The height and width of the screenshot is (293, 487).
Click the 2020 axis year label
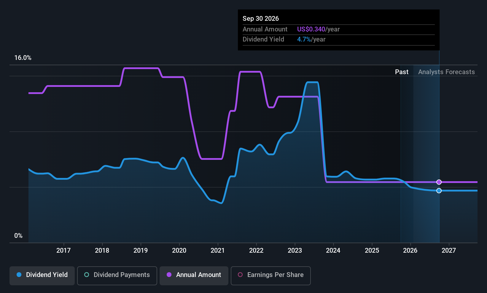pos(179,251)
